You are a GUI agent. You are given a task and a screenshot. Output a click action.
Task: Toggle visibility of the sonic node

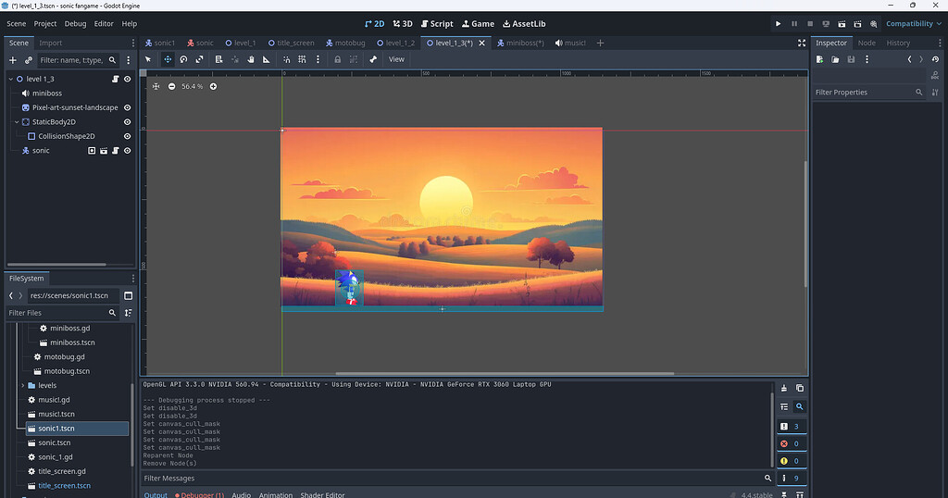128,151
